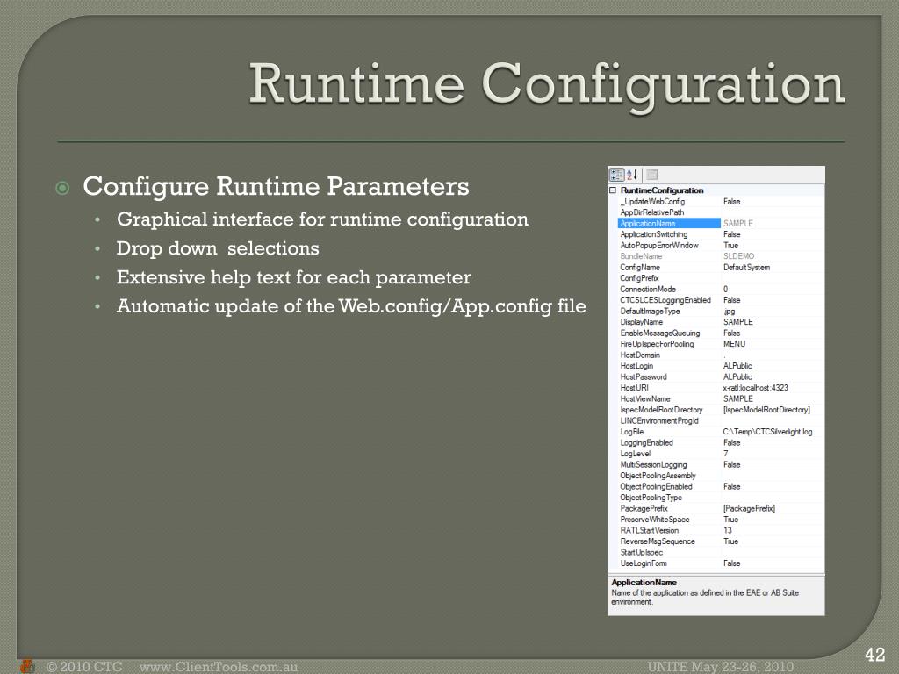The image size is (899, 674).
Task: Select the LogFile property
Action: pyautogui.click(x=632, y=432)
